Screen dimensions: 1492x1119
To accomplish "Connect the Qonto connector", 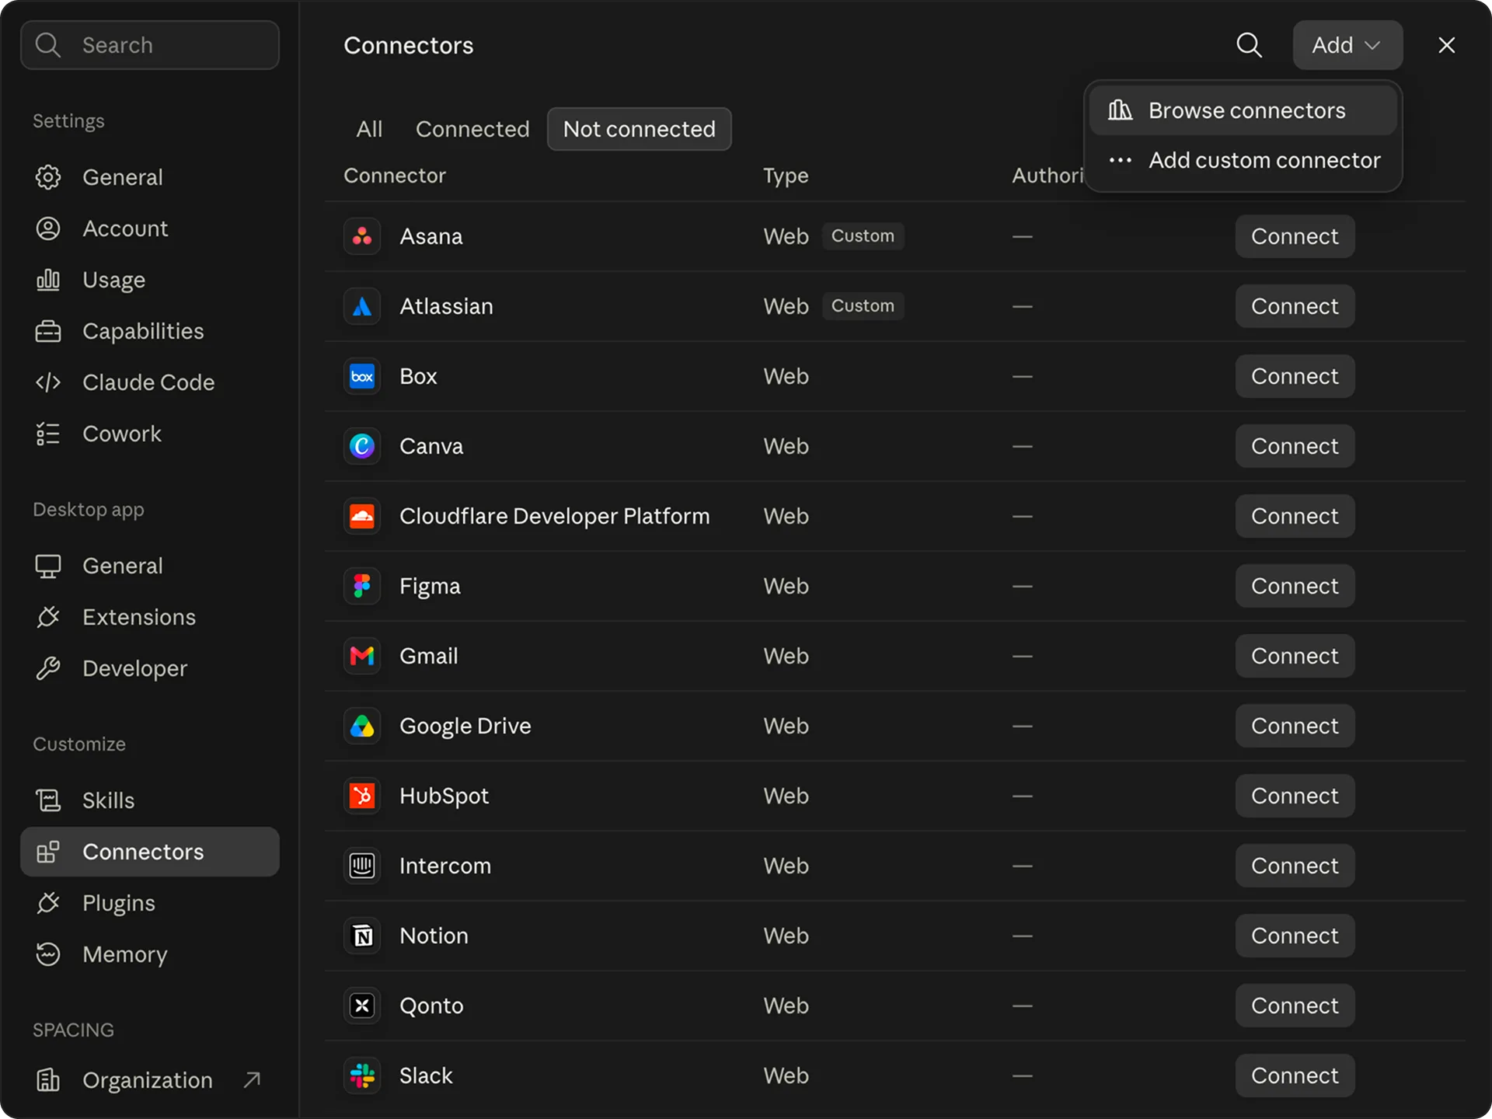I will 1295,1006.
